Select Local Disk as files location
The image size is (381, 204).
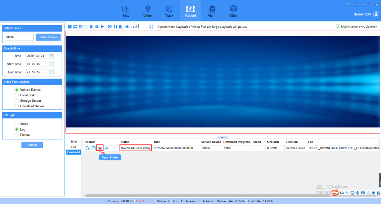[17, 95]
